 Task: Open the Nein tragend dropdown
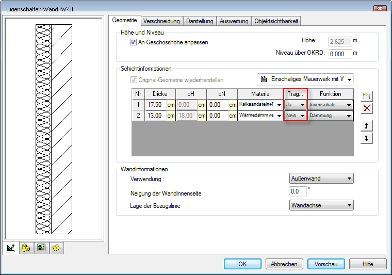[296, 116]
